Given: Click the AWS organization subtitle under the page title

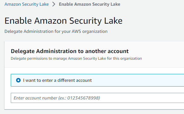Looking at the screenshot, I should tap(56, 31).
